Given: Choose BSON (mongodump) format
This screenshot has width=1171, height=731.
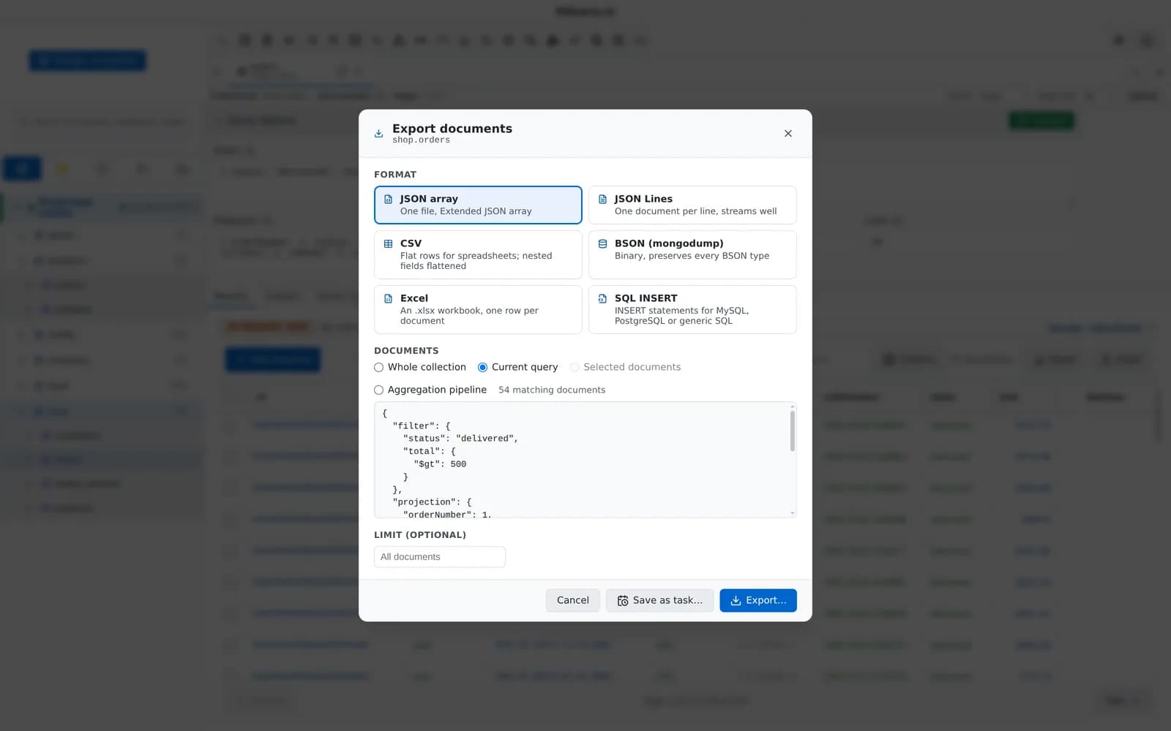Looking at the screenshot, I should pyautogui.click(x=692, y=254).
